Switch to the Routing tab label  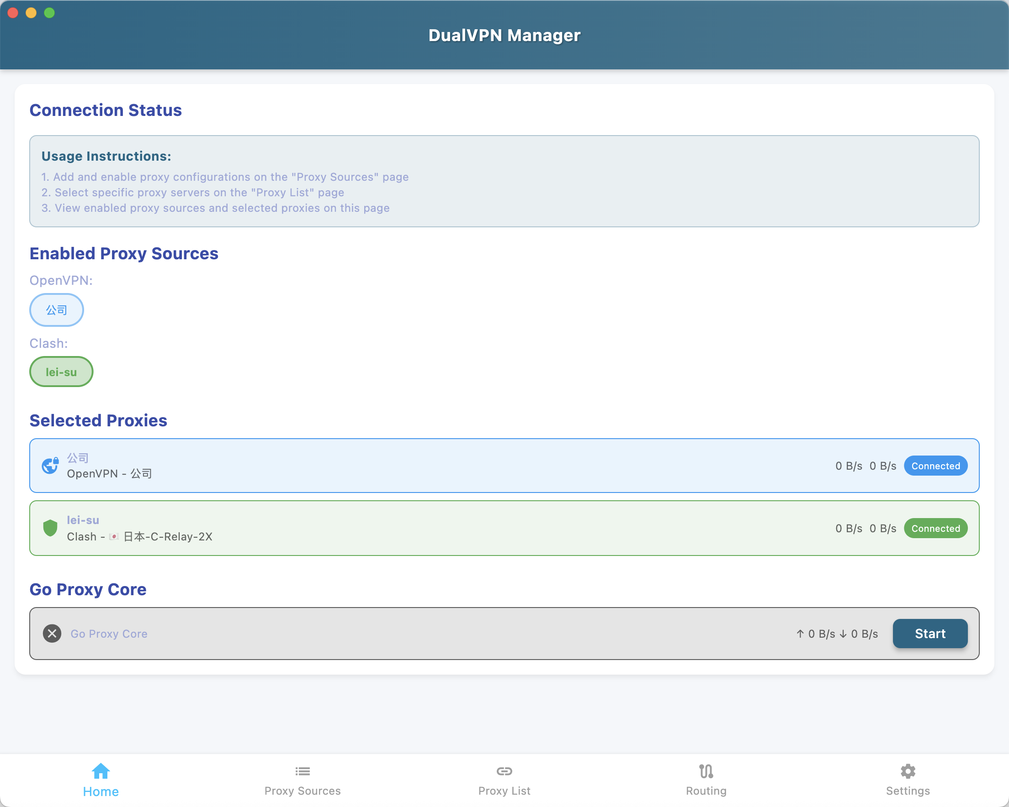[x=706, y=791]
